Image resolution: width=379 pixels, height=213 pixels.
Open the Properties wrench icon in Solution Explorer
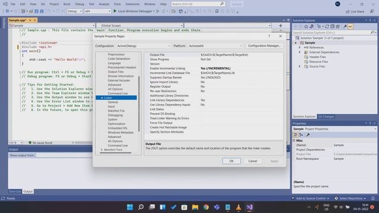pyautogui.click(x=345, y=27)
